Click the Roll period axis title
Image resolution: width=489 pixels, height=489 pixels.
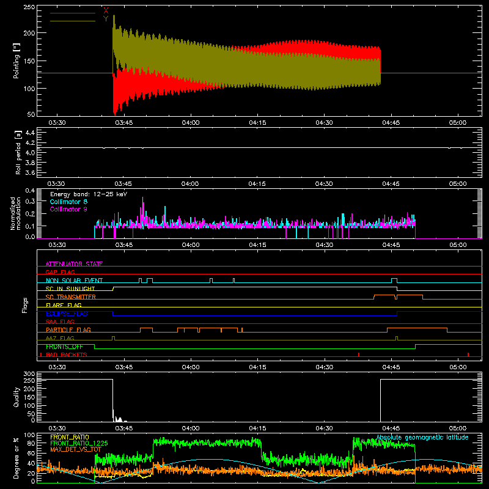(18, 152)
